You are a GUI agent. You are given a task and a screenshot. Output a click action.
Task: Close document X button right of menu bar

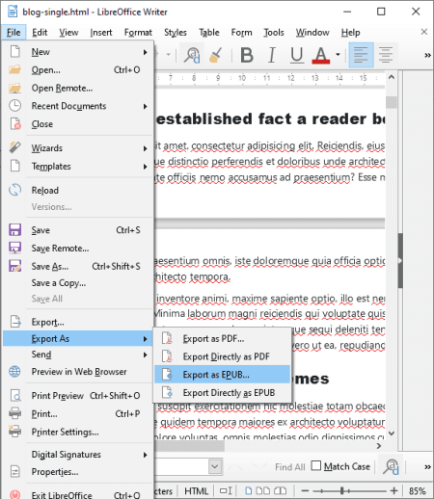pyautogui.click(x=424, y=32)
